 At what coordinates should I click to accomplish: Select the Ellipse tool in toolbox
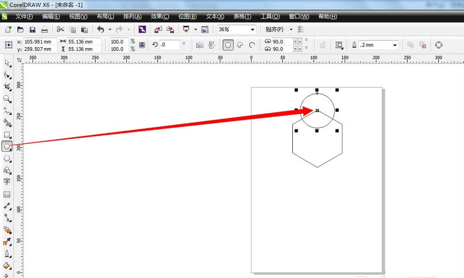[x=7, y=146]
